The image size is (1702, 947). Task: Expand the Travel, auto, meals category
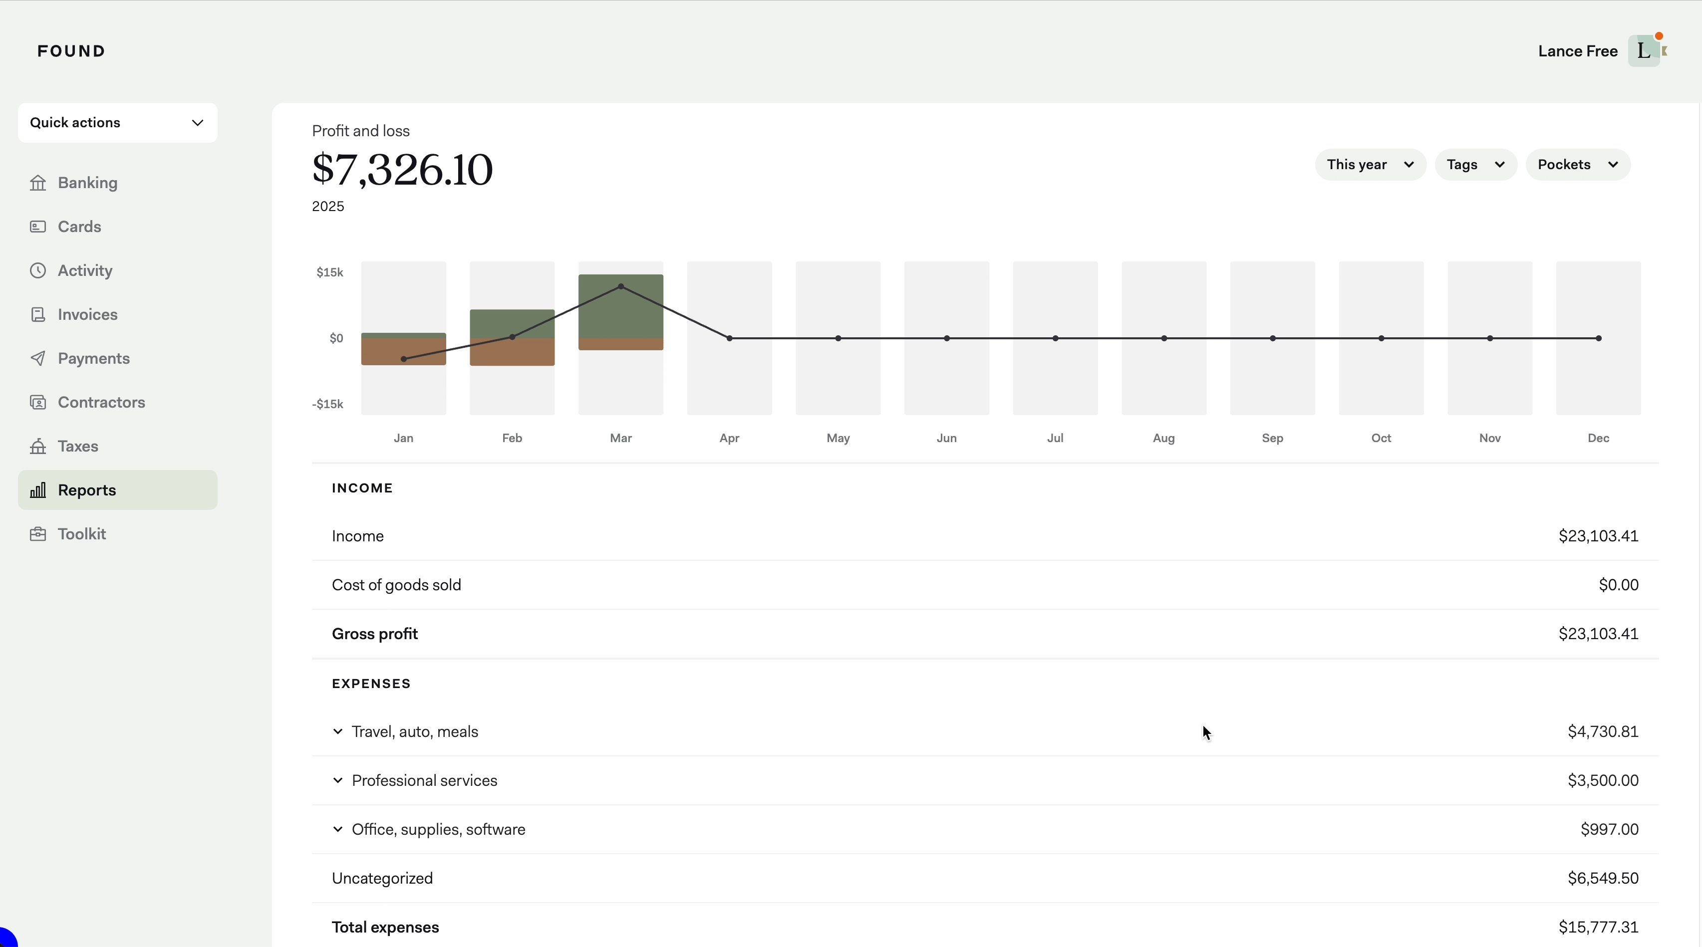(337, 732)
